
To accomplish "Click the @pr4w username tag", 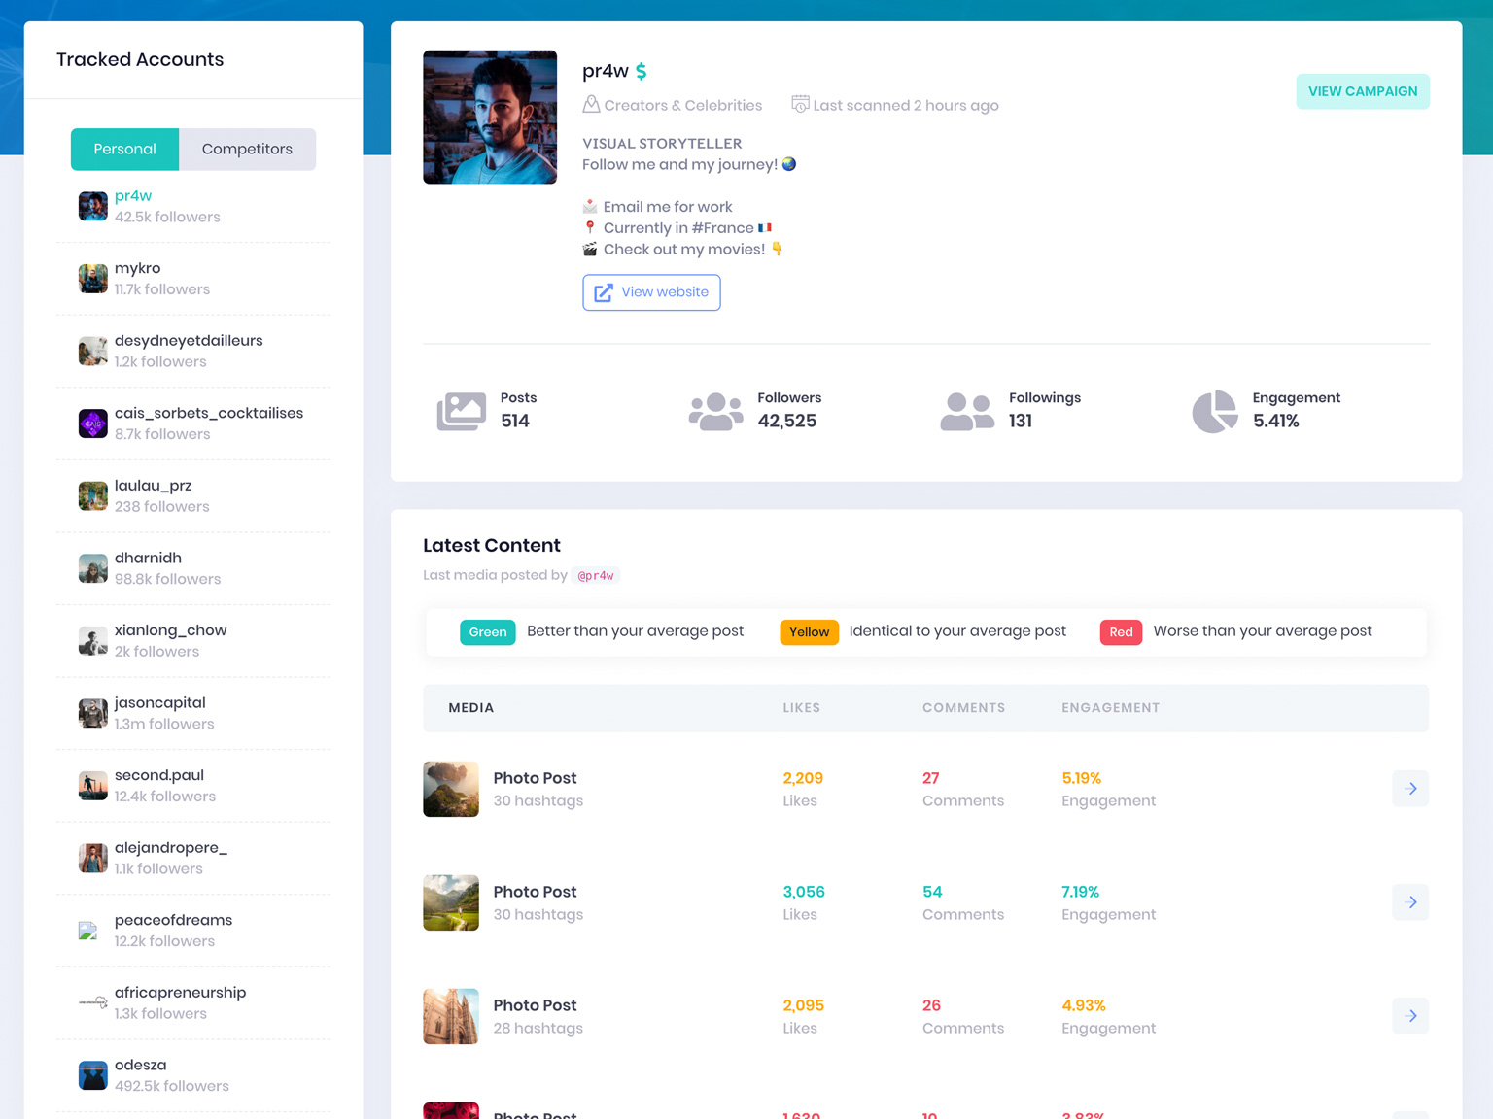I will (x=596, y=576).
